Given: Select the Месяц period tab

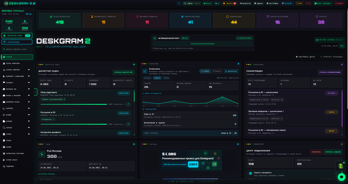Looking at the screenshot, I should [166, 78].
